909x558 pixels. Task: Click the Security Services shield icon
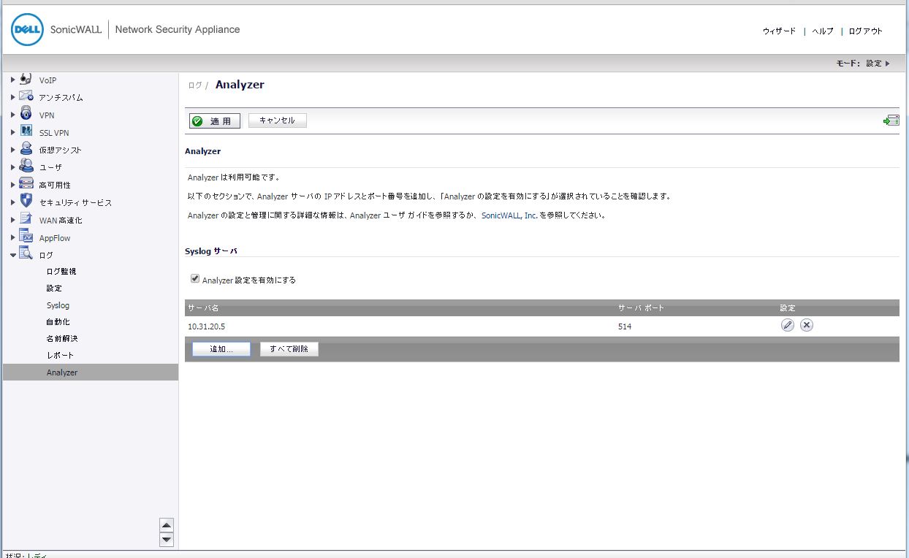[x=26, y=202]
